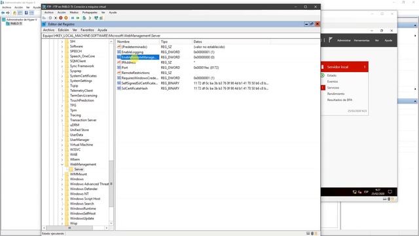419x236 pixels.
Task: Click the PABLO-TI server icon in Hyper-V tree
Action: pyautogui.click(x=8, y=24)
